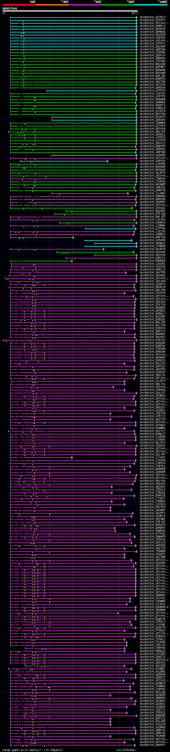
Task: Select hit label UniRef100_Q94A21
Action: (x=152, y=135)
